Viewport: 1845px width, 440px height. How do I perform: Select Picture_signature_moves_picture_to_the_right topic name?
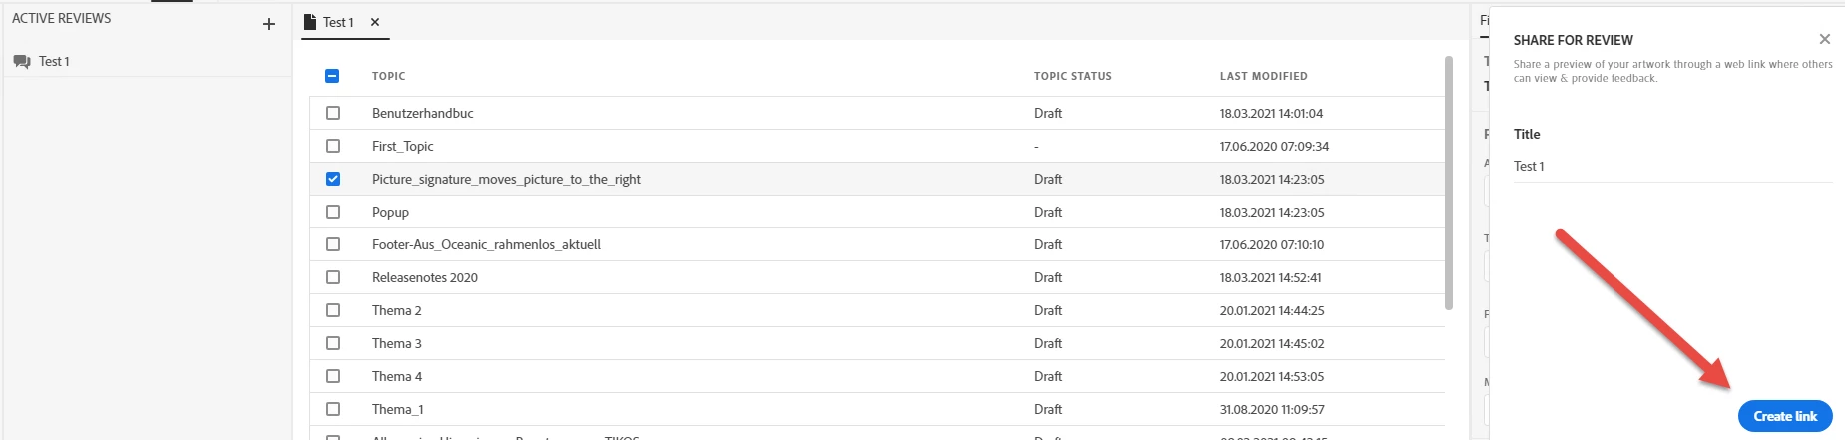point(506,179)
